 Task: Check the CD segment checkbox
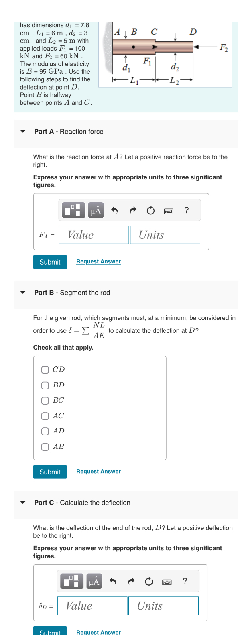click(x=45, y=370)
